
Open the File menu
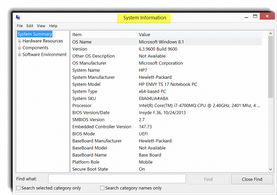[20, 26]
